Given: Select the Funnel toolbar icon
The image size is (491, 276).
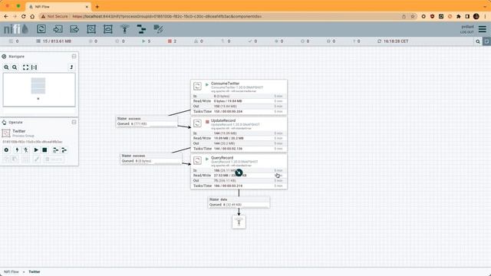Looking at the screenshot, I should [x=124, y=29].
